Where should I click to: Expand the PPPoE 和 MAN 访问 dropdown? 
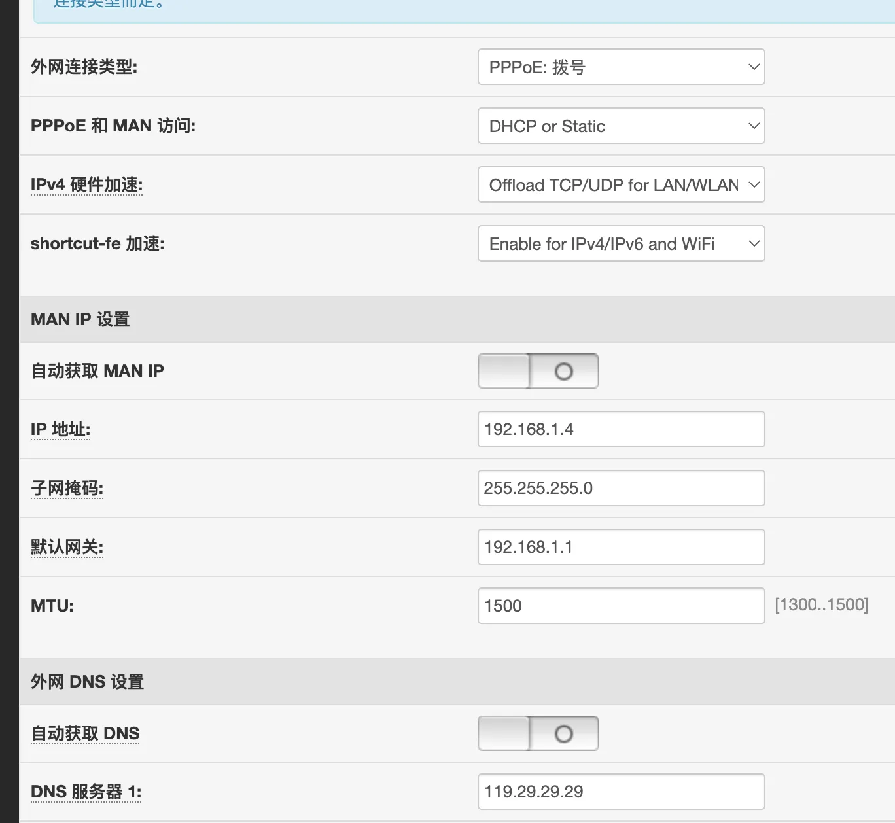(x=620, y=126)
